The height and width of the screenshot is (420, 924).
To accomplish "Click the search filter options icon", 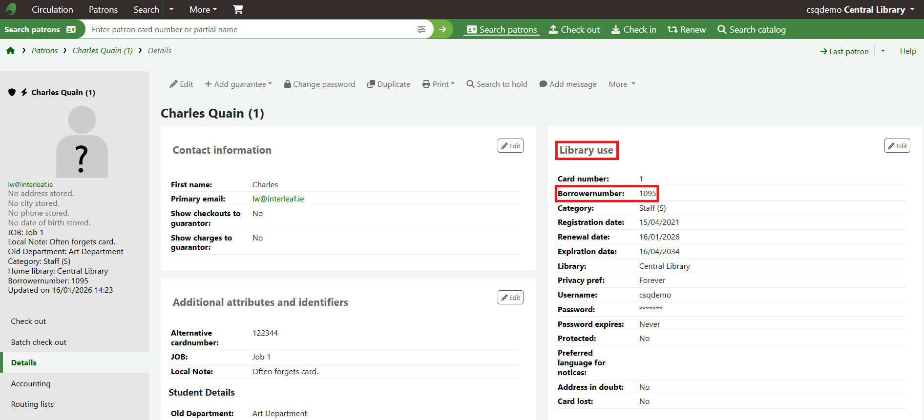I will click(x=421, y=30).
